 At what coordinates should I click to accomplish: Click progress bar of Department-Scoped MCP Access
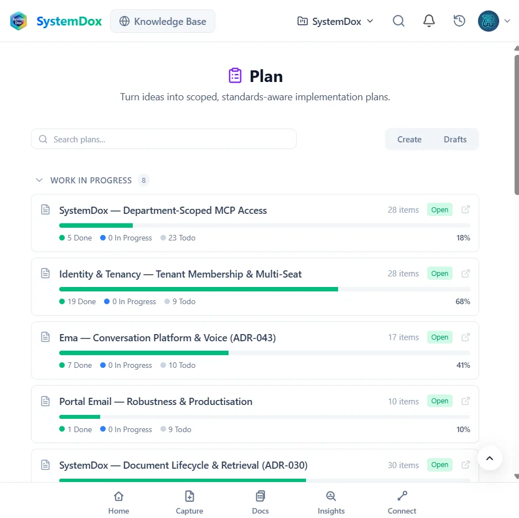click(264, 225)
